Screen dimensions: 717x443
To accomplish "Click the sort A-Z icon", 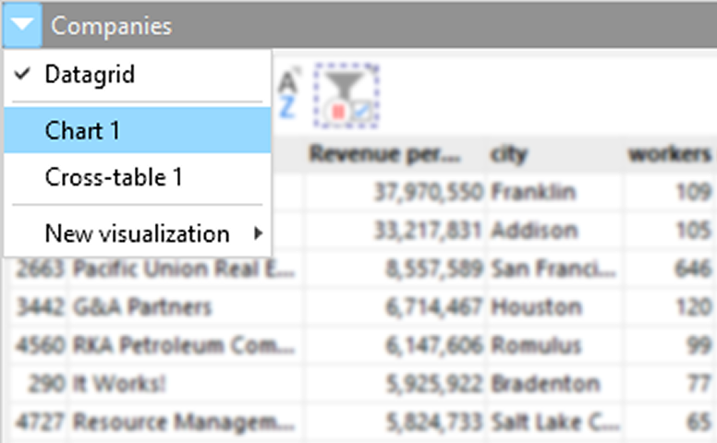I will (x=287, y=95).
